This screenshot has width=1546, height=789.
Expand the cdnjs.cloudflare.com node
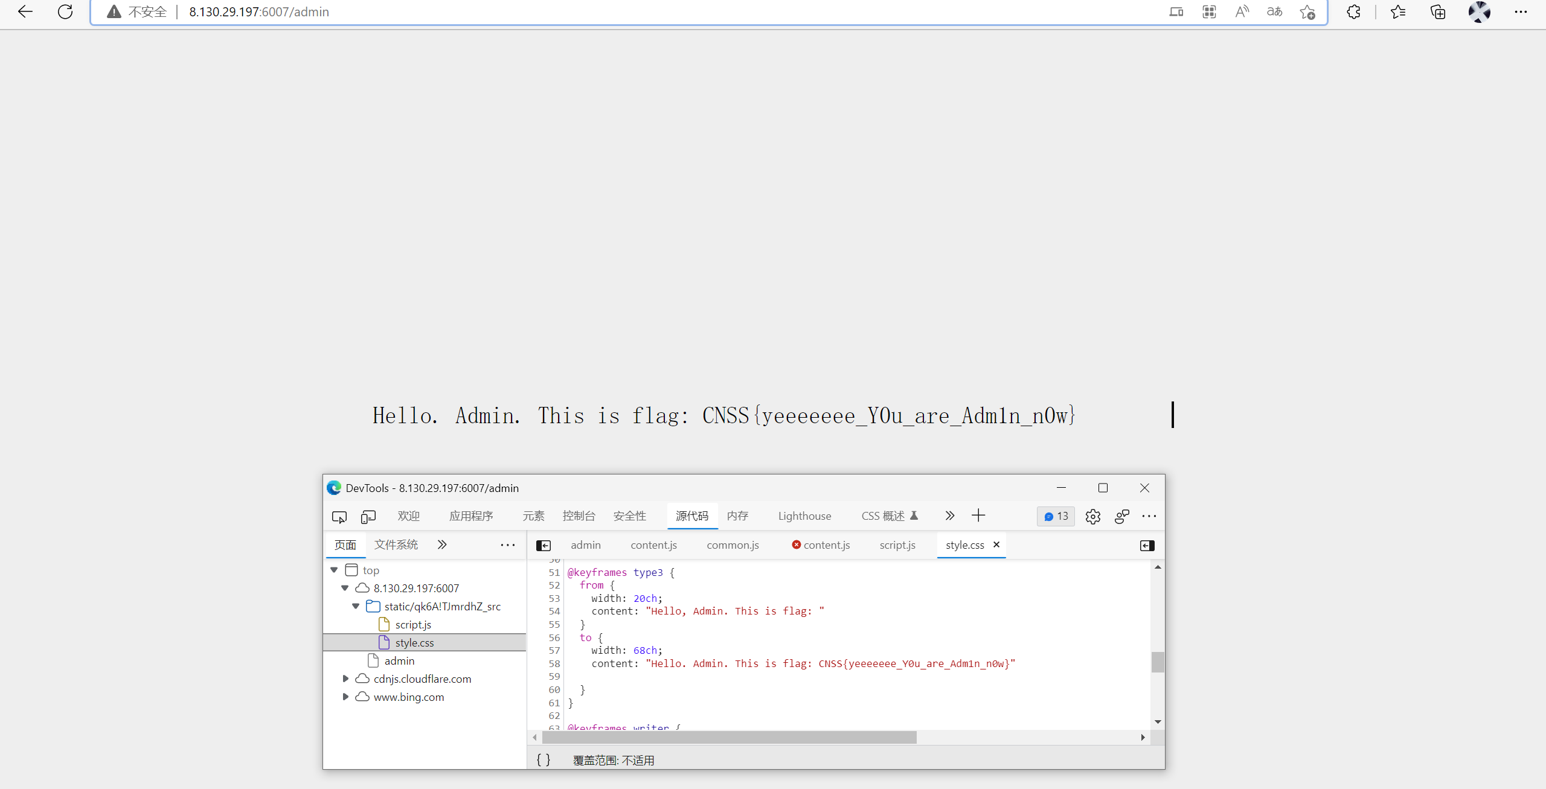point(345,679)
